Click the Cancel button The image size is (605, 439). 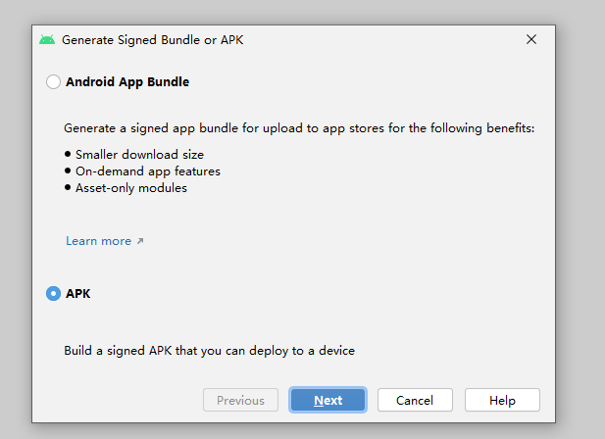pyautogui.click(x=415, y=400)
